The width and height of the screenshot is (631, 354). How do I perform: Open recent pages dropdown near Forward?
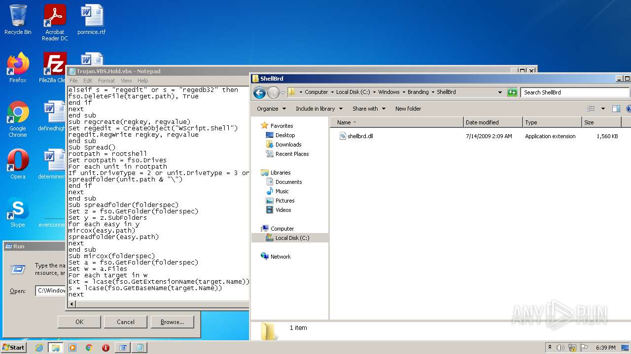click(x=283, y=92)
